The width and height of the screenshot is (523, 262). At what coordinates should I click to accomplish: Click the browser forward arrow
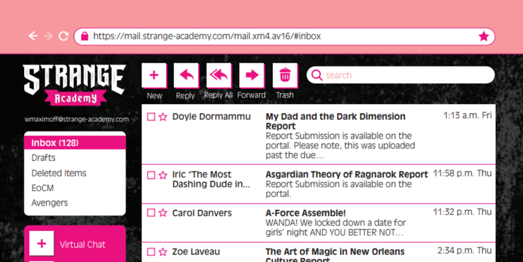tap(49, 36)
